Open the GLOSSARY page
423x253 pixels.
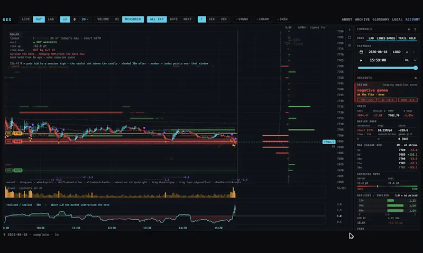pos(381,20)
